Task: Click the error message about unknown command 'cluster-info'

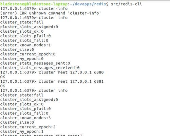Action: pyautogui.click(x=51, y=13)
